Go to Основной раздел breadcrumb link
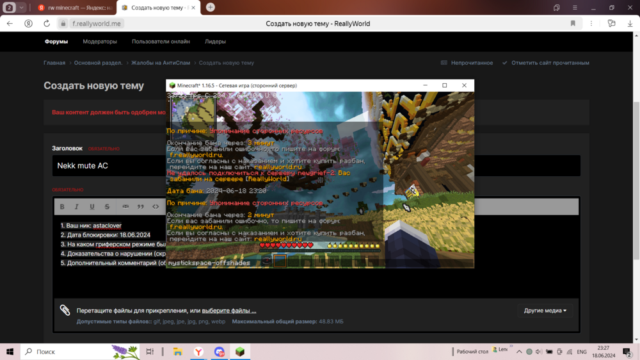This screenshot has height=360, width=640. pyautogui.click(x=98, y=63)
